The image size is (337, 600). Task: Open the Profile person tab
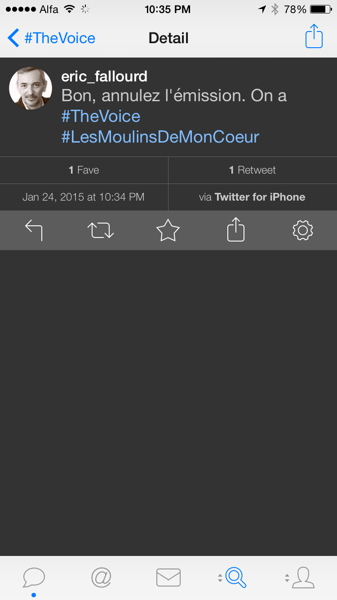click(303, 578)
